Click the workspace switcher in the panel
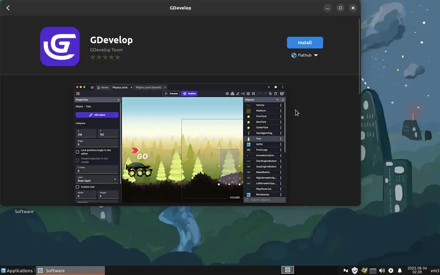The image size is (440, 275). (x=288, y=270)
